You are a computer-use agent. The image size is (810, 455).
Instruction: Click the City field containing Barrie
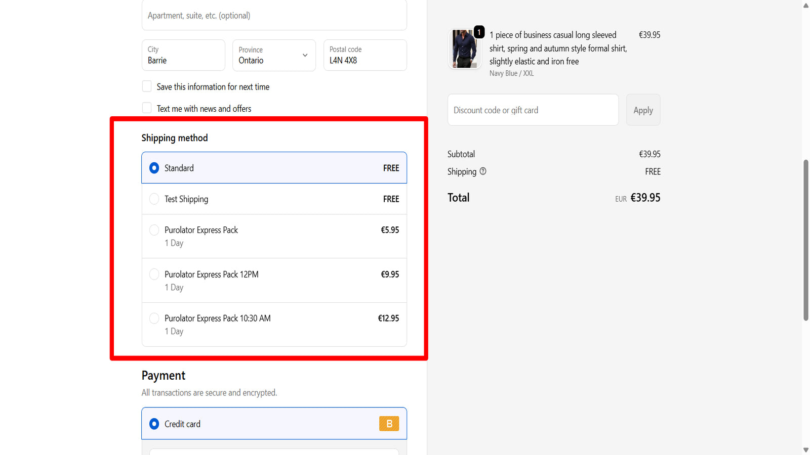tap(183, 55)
